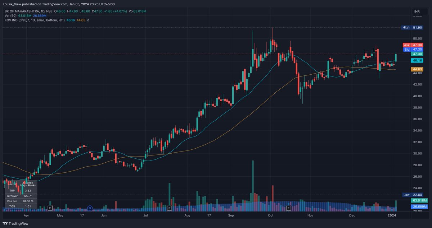The height and width of the screenshot is (228, 432).
Task: Click the 36.00 price axis label
Action: pyautogui.click(x=418, y=119)
